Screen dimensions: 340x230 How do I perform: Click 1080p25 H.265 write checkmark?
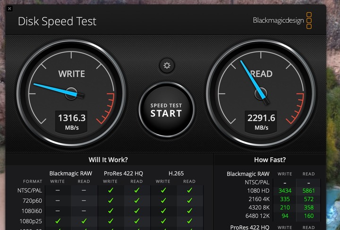click(x=163, y=221)
